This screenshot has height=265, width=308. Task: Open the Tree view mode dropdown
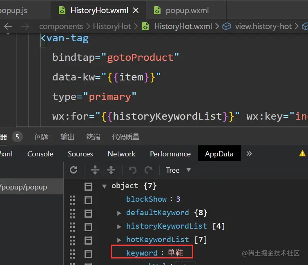tap(178, 170)
